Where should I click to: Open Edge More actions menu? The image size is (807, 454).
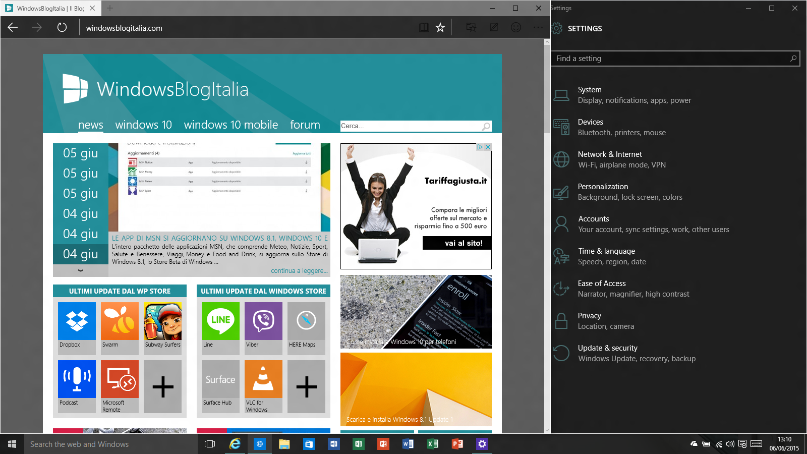[x=538, y=28]
